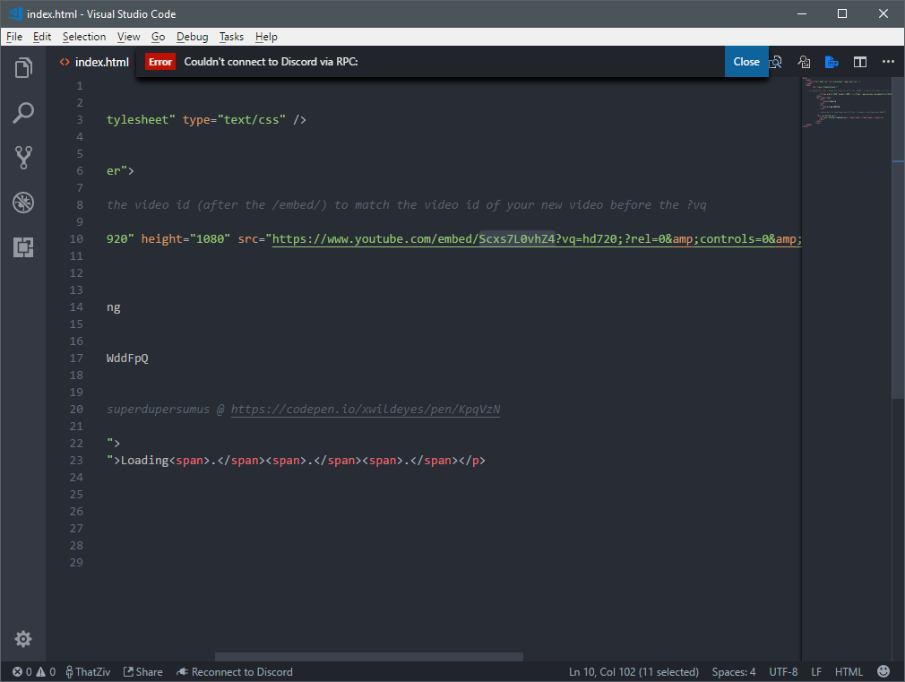This screenshot has width=905, height=682.
Task: Click the smiley feedback icon
Action: click(x=883, y=671)
